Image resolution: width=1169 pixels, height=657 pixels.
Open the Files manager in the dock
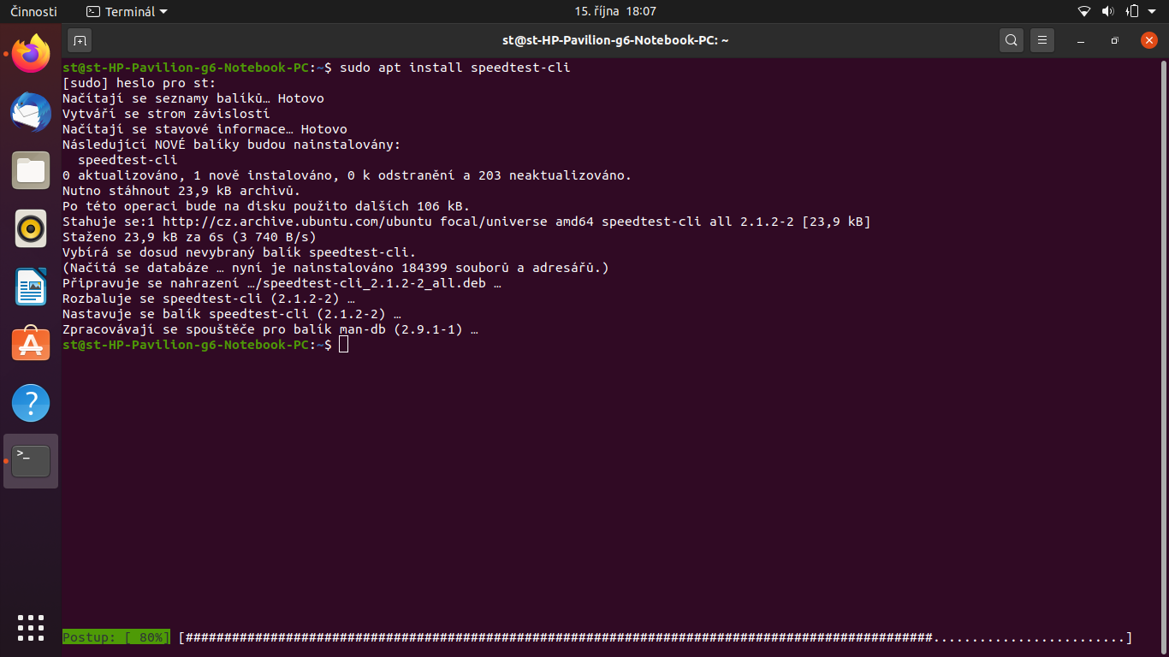[31, 170]
